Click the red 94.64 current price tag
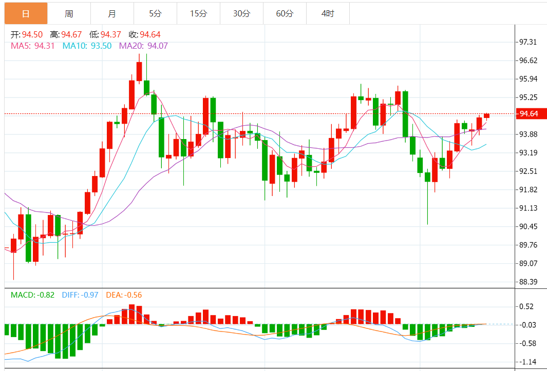This screenshot has height=371, width=547. [x=531, y=114]
